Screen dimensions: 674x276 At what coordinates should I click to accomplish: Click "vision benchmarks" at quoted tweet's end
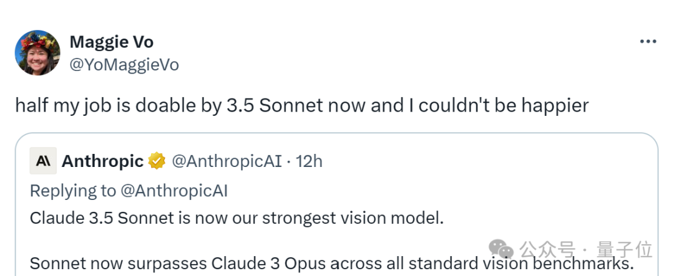coord(555,262)
